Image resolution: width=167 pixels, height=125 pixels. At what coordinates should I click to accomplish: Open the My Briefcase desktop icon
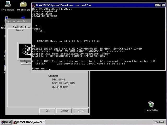[x=23, y=6]
